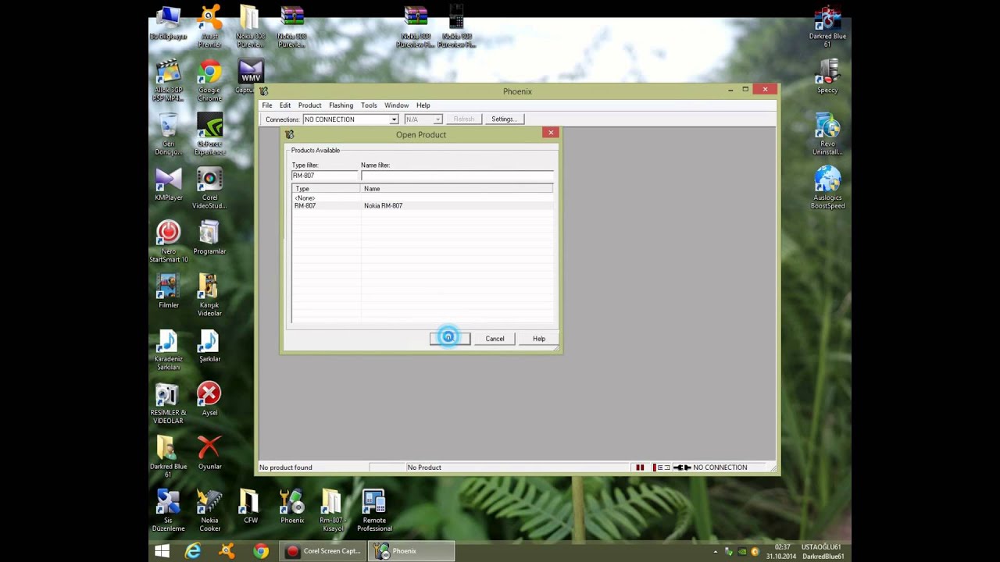Open Avast Premier desktop shortcut
The width and height of the screenshot is (1000, 562).
pos(209,27)
